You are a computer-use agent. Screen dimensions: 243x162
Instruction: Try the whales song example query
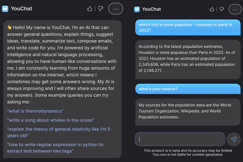click(51, 120)
